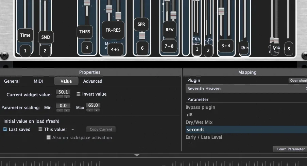Click the fader knob above SPR label
Image resolution: width=307 pixels, height=166 pixels.
point(142,35)
